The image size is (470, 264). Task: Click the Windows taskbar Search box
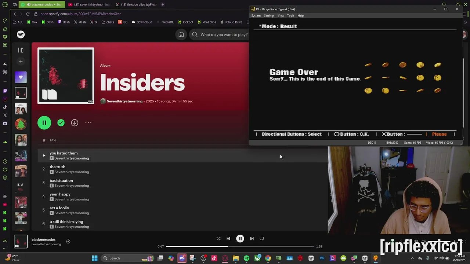pos(127,258)
